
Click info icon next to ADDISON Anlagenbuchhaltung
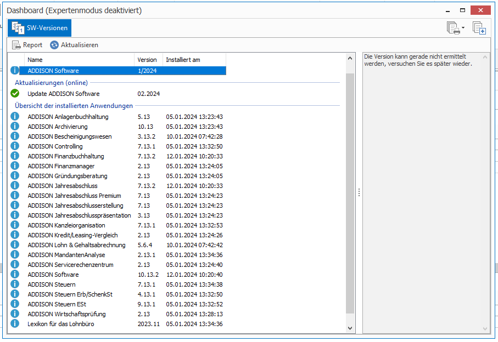point(15,117)
